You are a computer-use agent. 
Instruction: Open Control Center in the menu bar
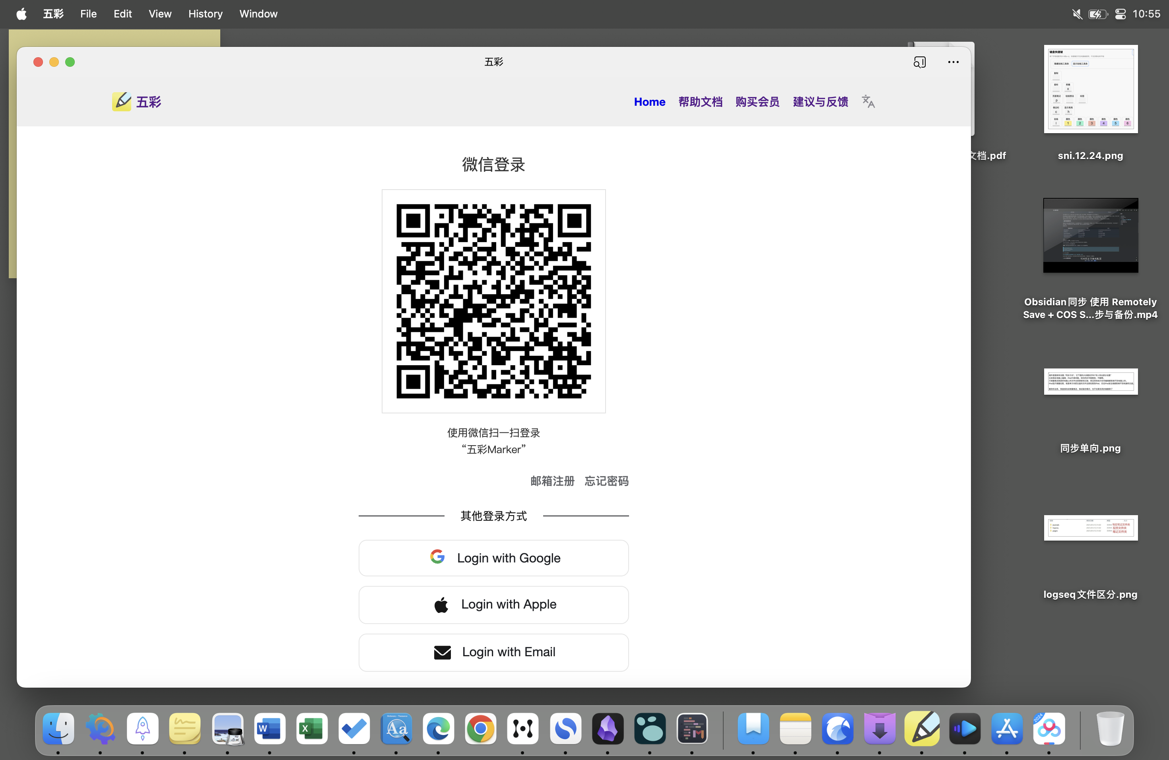tap(1120, 14)
